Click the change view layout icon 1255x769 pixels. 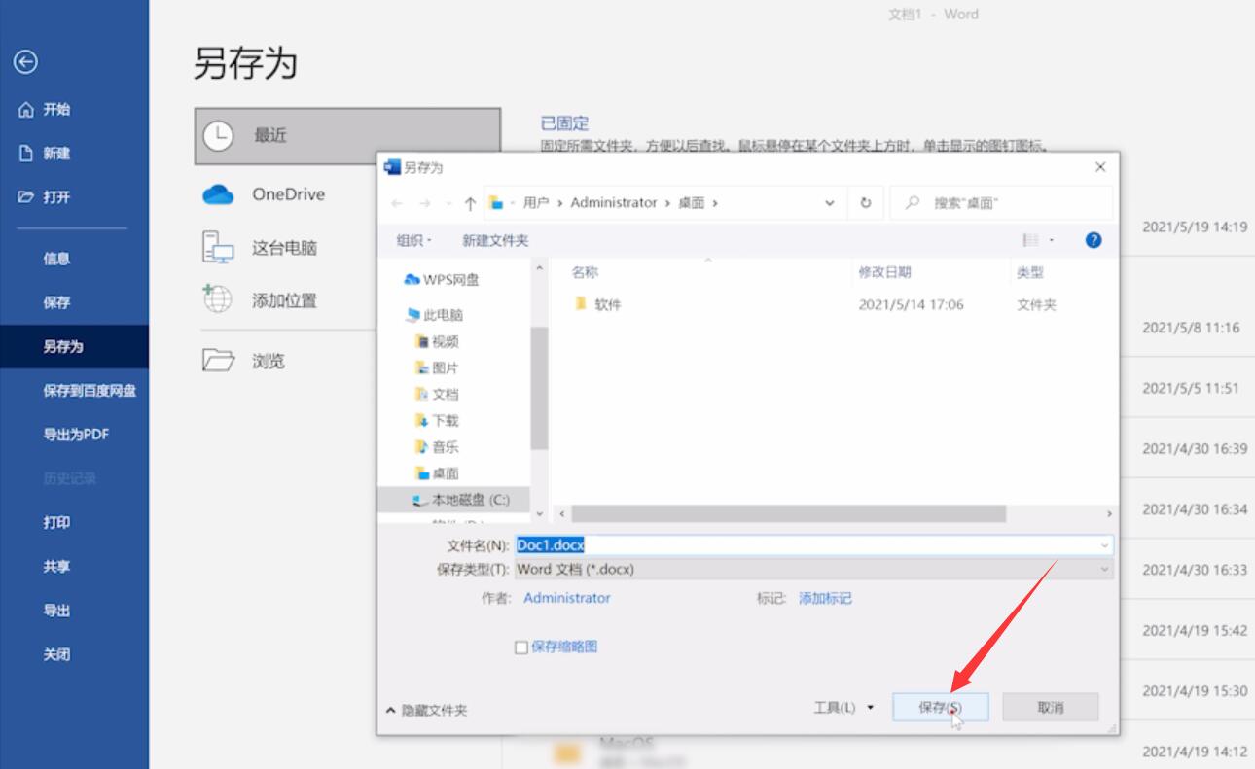click(1030, 240)
